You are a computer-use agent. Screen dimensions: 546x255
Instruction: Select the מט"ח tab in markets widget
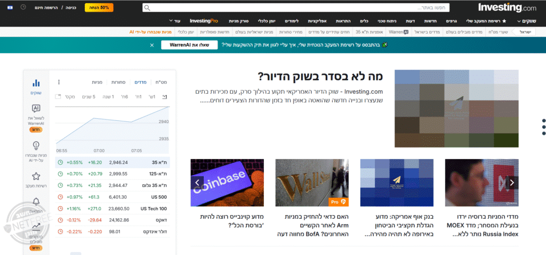(x=161, y=83)
